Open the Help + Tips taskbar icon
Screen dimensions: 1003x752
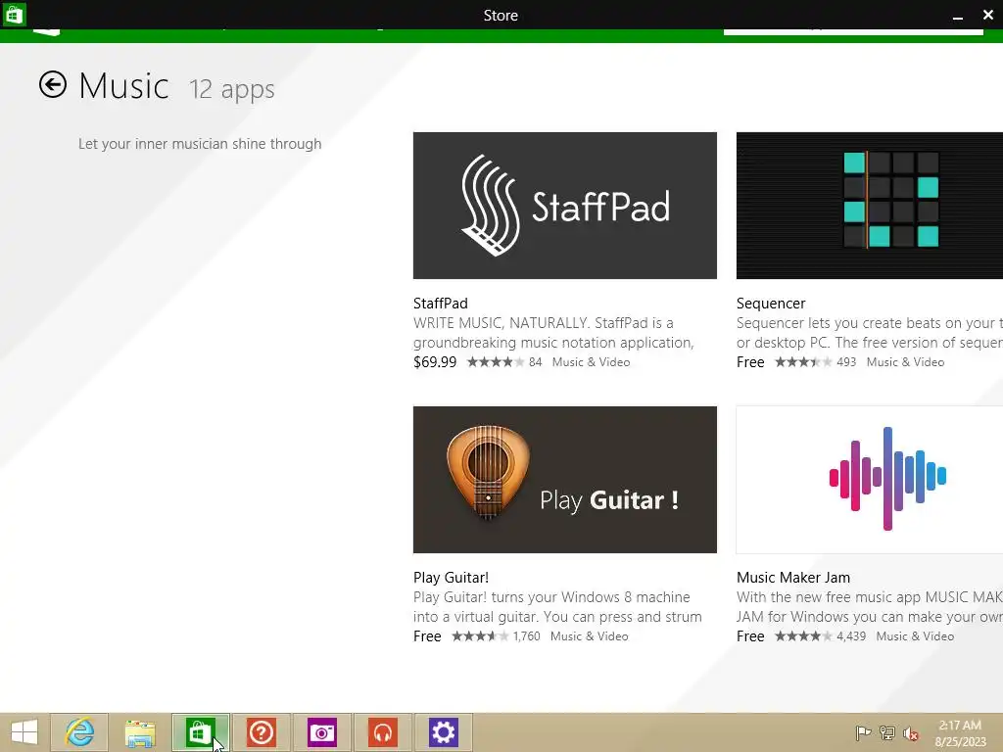[261, 732]
